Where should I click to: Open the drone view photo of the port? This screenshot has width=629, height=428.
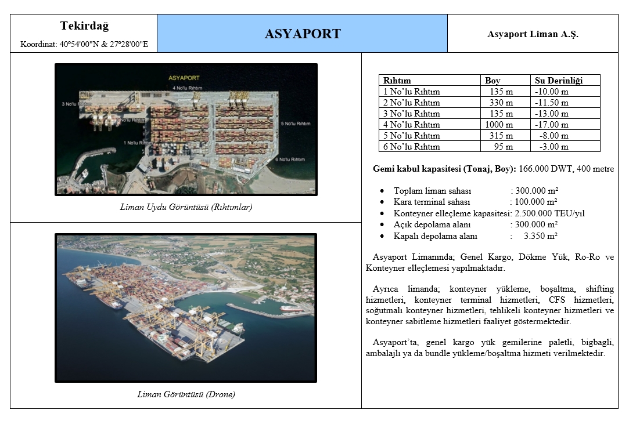186,308
